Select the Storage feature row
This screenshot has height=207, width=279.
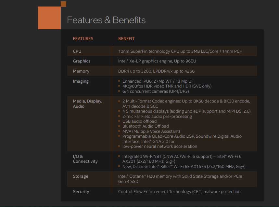tap(81, 176)
